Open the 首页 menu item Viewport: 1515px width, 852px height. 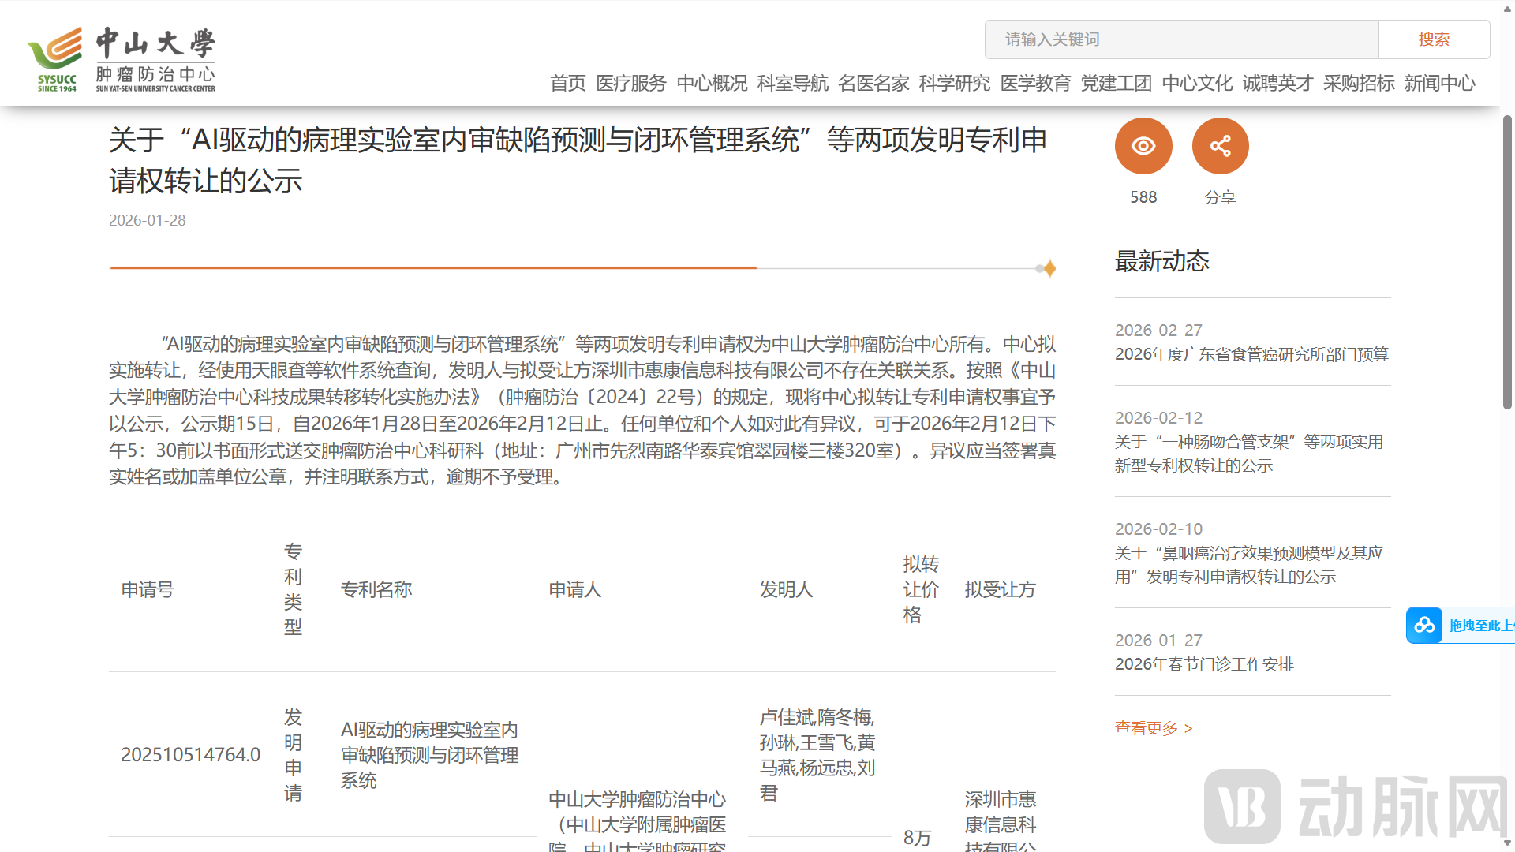pyautogui.click(x=567, y=83)
